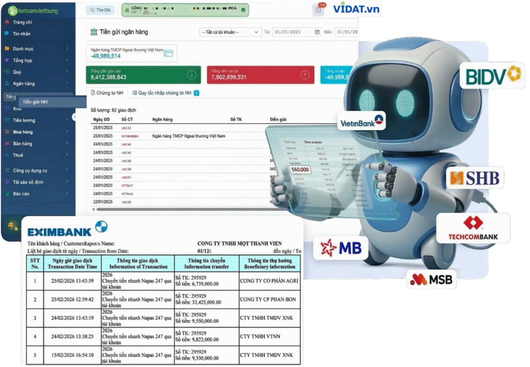Expand the Danh mục sidebar menu
Screen dimensions: 530x367
[36, 49]
